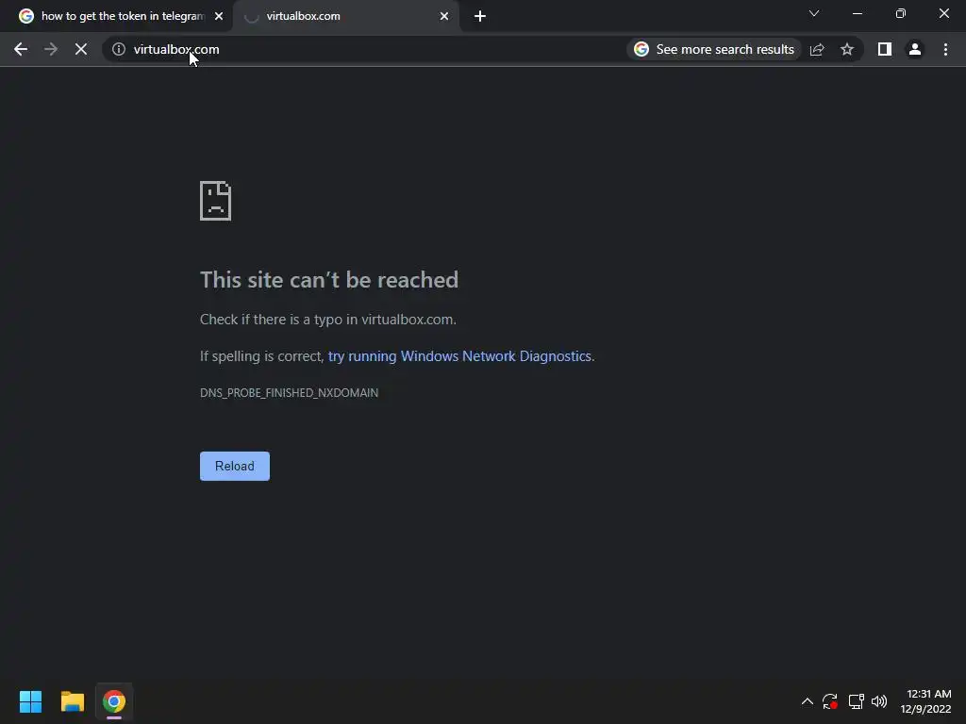Go back using the browser back arrow

point(21,49)
